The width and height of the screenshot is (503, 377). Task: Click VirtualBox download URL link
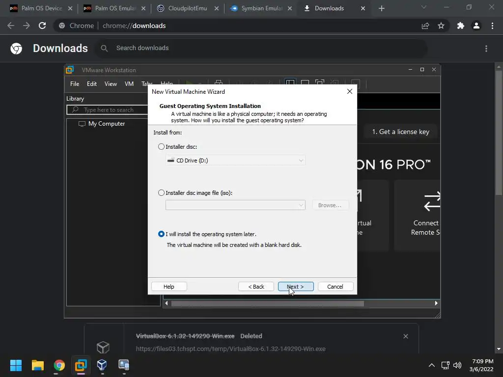click(x=231, y=349)
